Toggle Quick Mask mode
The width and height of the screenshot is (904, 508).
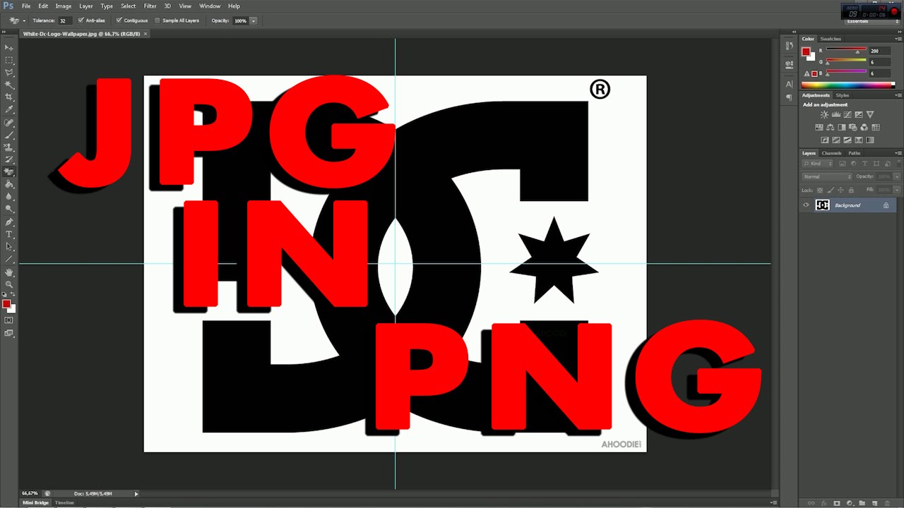(x=9, y=320)
